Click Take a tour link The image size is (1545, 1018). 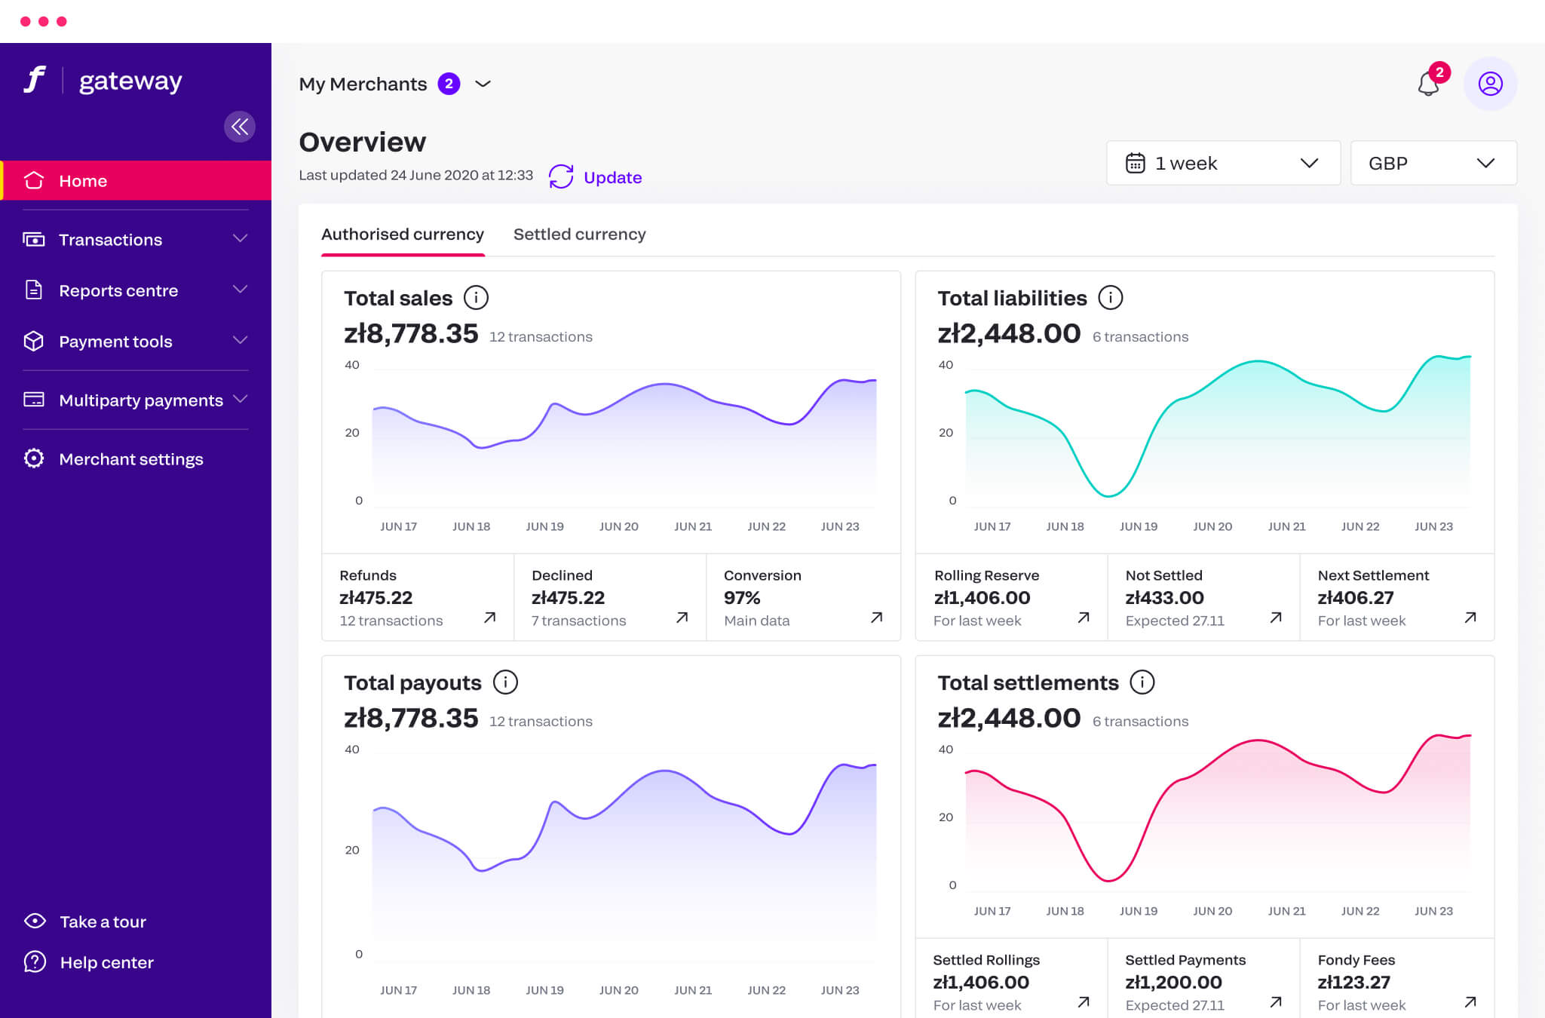103,921
